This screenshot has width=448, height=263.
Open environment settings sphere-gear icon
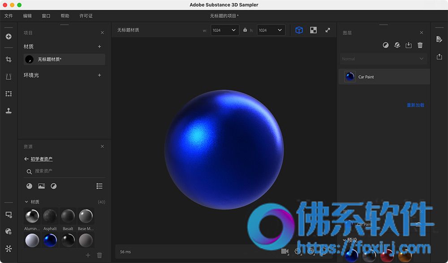pos(9,232)
